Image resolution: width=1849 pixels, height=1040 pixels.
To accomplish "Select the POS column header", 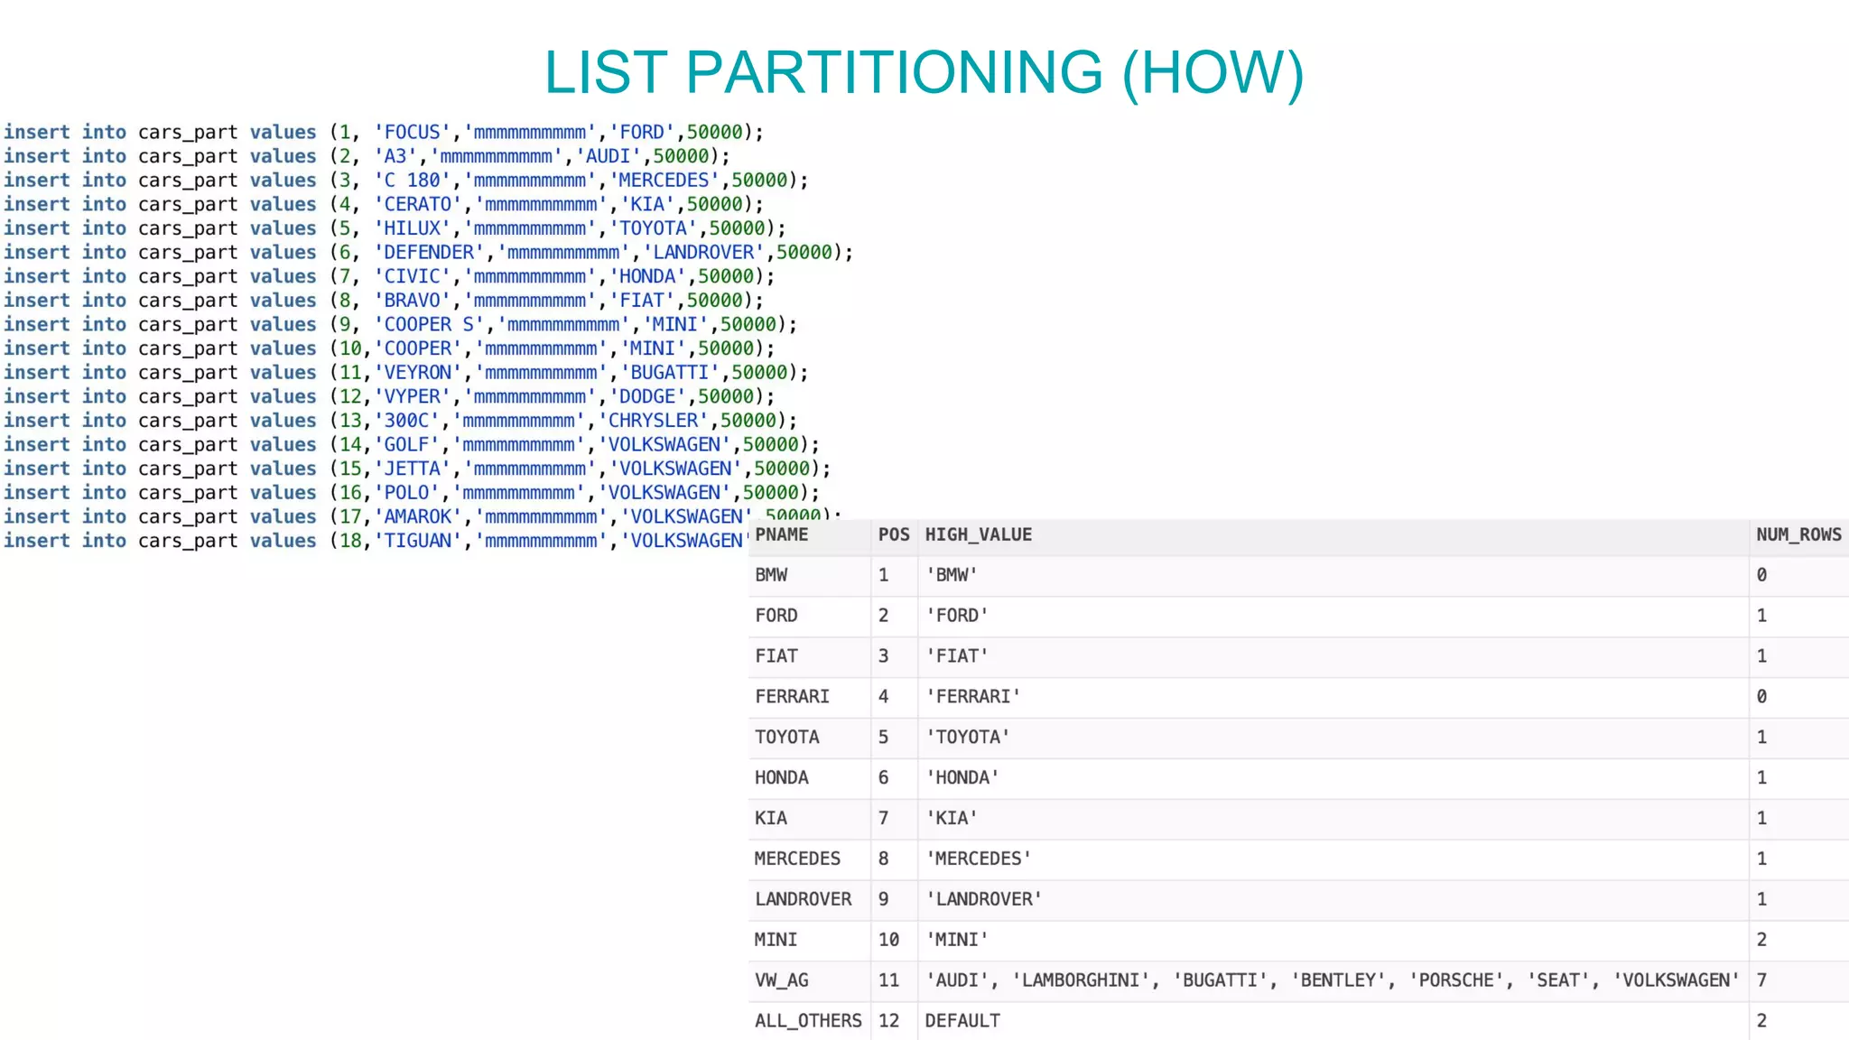I will [894, 534].
